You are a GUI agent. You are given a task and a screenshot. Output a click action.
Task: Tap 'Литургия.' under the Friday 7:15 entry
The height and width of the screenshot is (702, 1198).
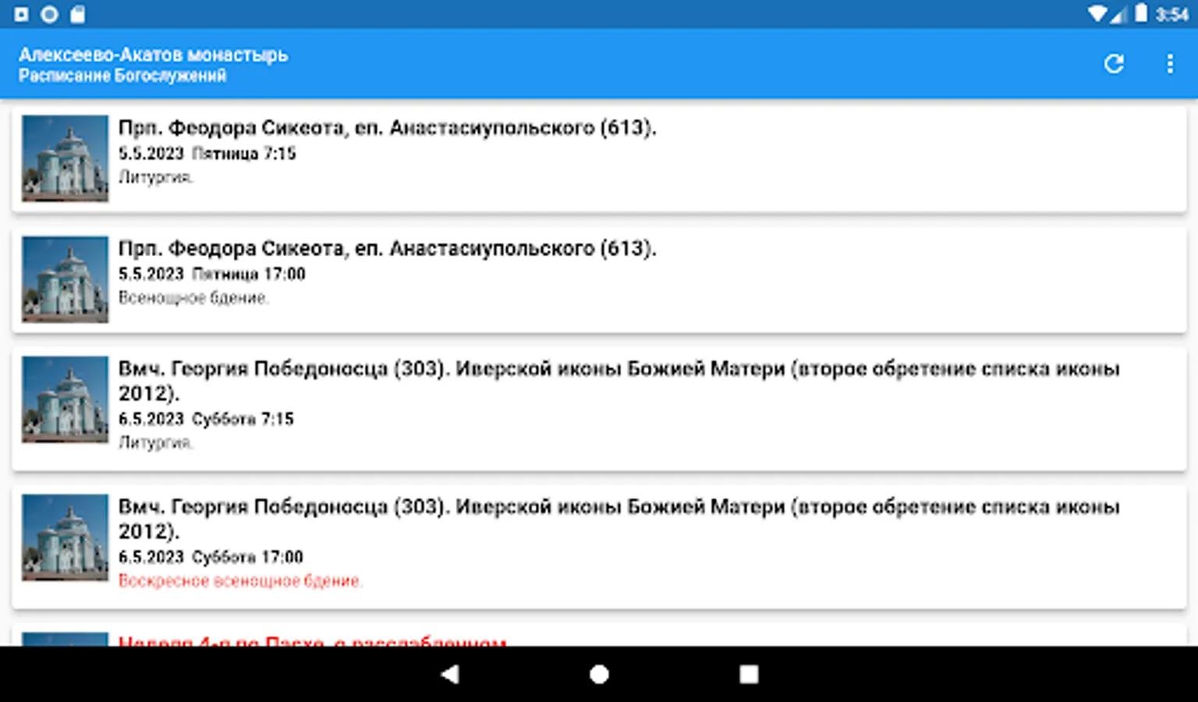tap(156, 178)
